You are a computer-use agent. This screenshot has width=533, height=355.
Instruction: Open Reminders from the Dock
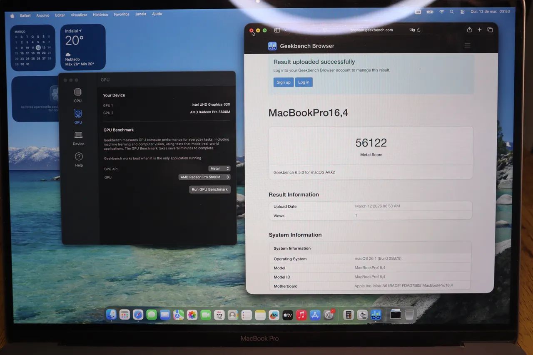pos(247,315)
